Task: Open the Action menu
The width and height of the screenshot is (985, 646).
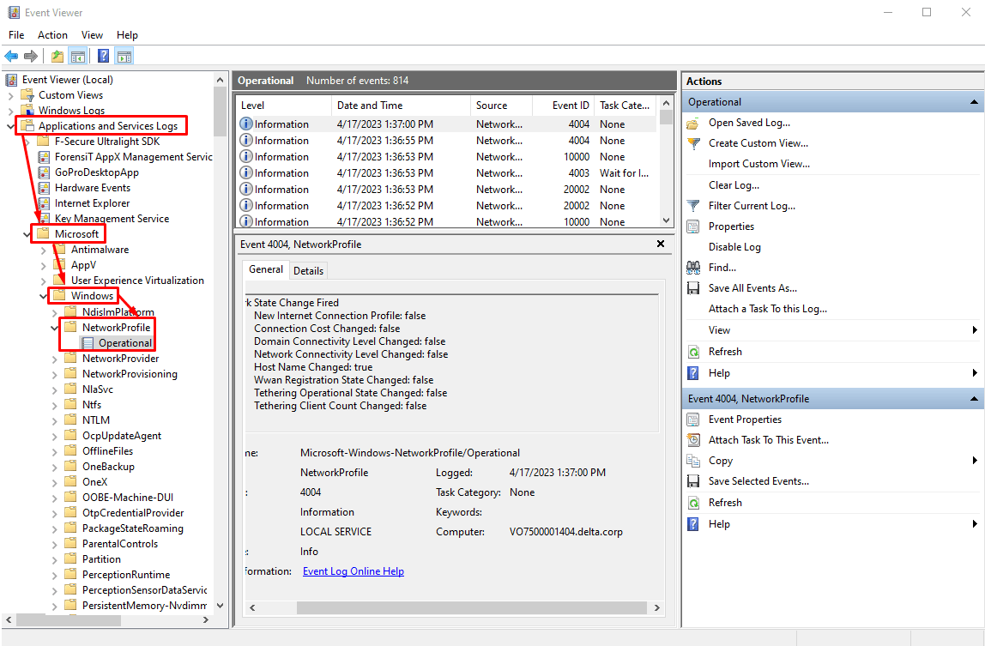Action: click(x=52, y=35)
